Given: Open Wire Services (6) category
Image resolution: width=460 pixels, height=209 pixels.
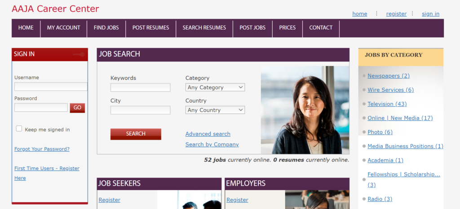Looking at the screenshot, I should point(390,90).
